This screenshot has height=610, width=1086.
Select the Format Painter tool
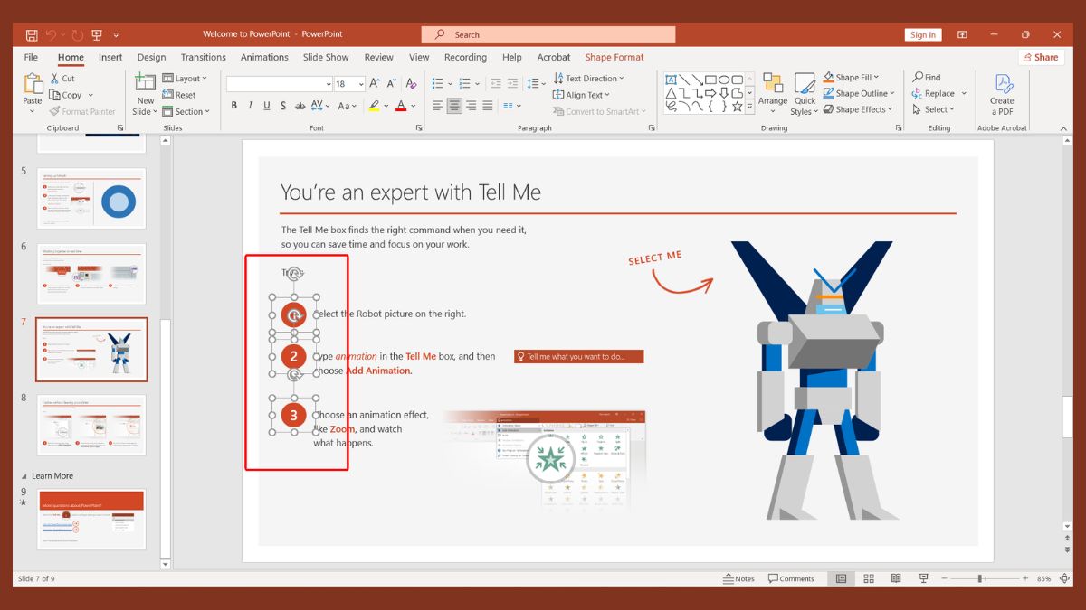click(x=82, y=111)
